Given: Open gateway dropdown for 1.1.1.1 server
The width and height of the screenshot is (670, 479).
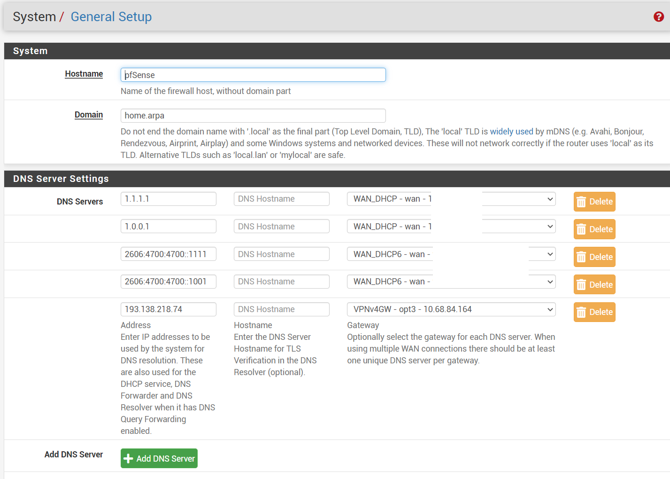Looking at the screenshot, I should tap(451, 199).
